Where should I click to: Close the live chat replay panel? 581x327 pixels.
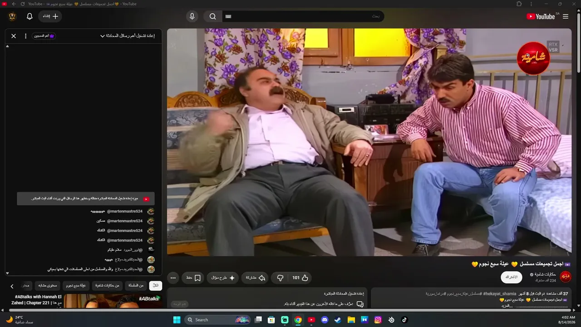(x=14, y=36)
